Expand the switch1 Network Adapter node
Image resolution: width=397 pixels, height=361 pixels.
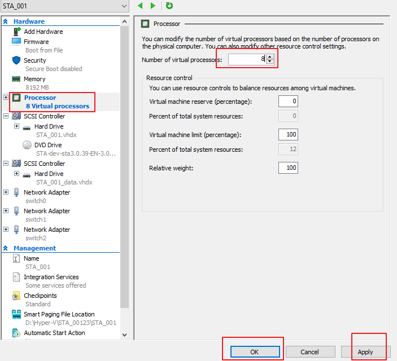6,211
